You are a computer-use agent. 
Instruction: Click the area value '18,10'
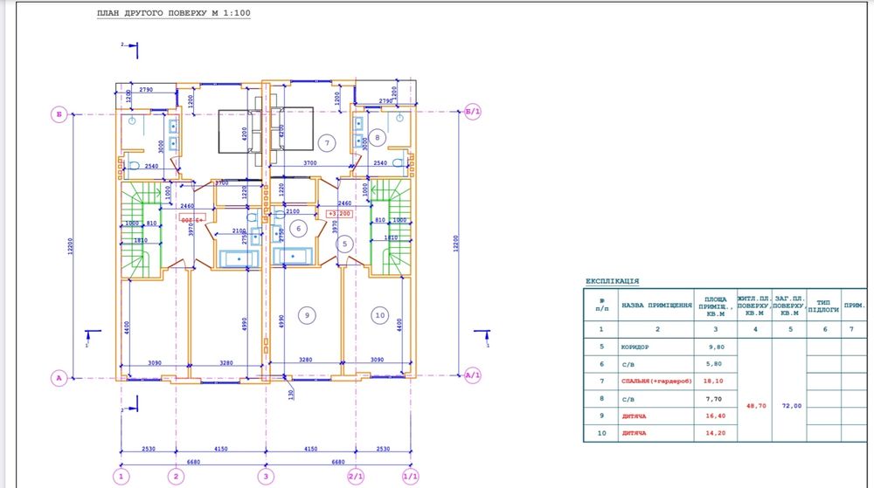coord(715,381)
